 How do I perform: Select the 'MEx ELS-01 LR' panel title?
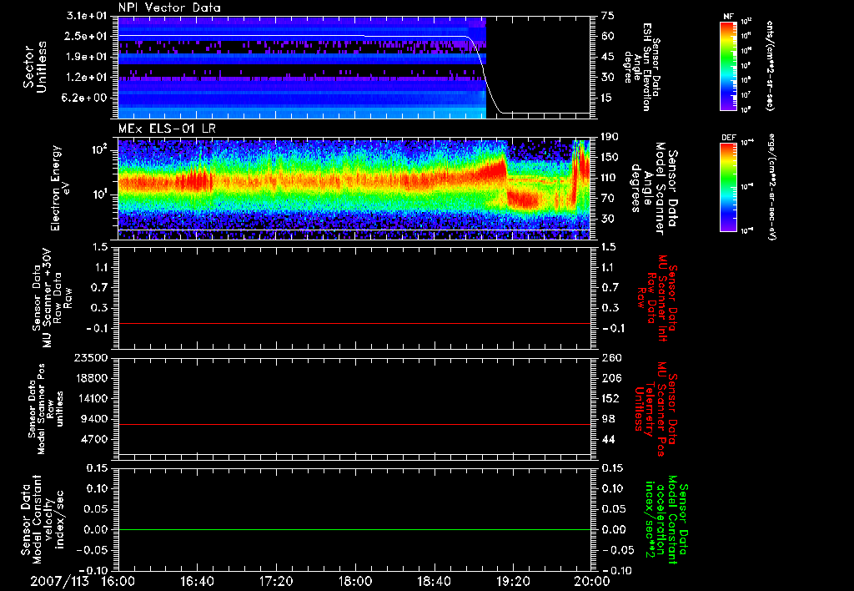(x=167, y=129)
